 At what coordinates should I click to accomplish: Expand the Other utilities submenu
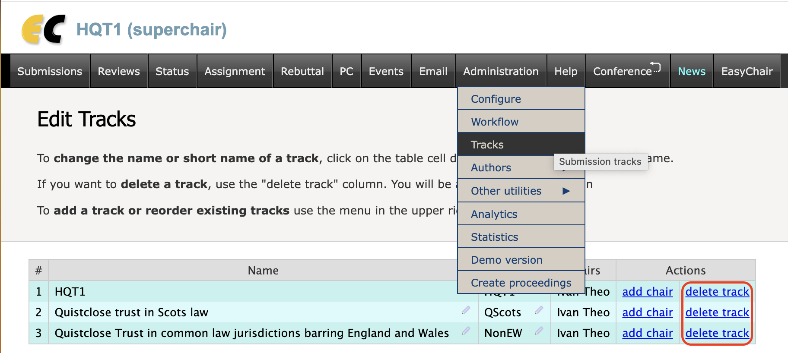(x=566, y=191)
